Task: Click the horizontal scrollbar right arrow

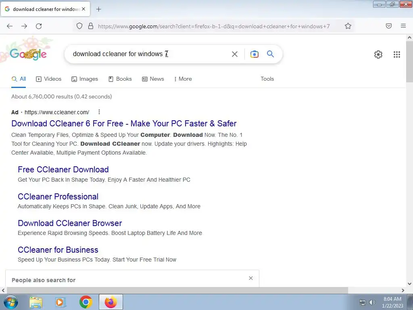Action: coord(403,291)
